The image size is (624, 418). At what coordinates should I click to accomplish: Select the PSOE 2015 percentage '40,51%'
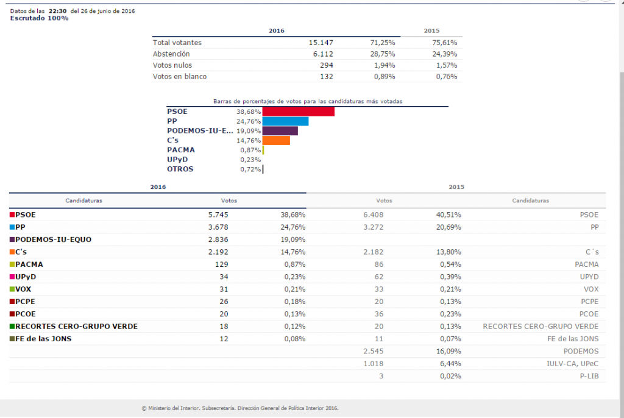448,215
